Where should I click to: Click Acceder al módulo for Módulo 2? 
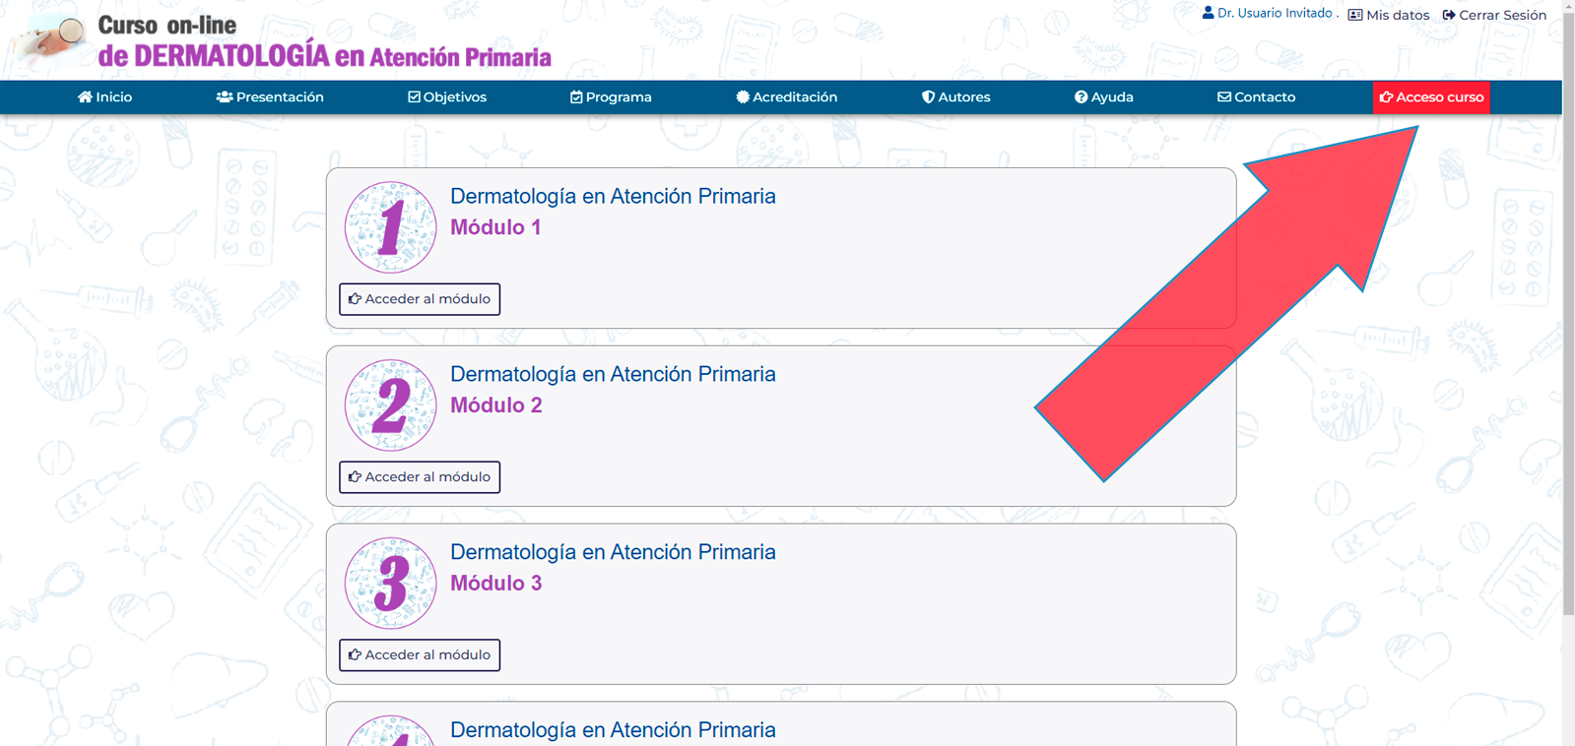(420, 477)
